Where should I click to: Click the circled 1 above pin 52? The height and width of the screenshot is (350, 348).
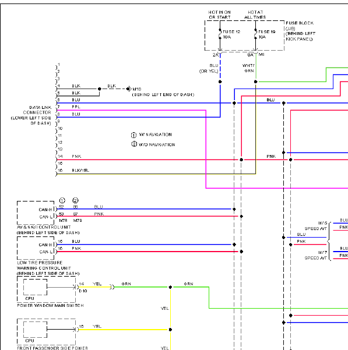(x=62, y=200)
